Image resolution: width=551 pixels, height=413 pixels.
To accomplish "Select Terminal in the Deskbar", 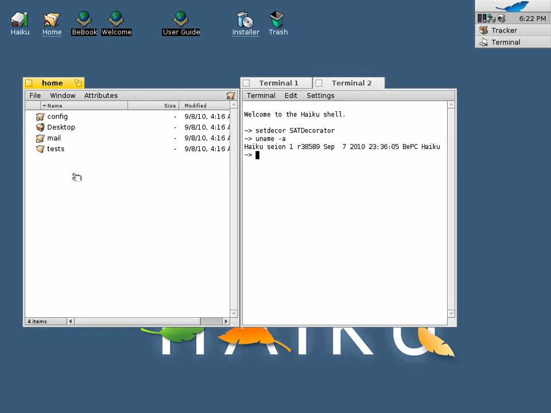I will point(513,42).
